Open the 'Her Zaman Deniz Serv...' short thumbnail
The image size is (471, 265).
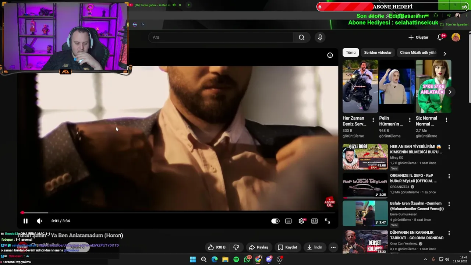360,86
